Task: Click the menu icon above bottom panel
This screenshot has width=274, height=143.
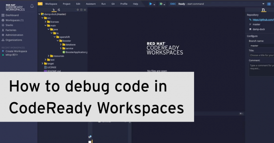Action: (x=241, y=114)
